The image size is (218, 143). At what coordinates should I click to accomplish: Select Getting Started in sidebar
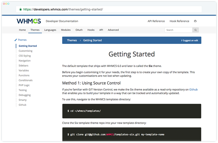coord(28,46)
